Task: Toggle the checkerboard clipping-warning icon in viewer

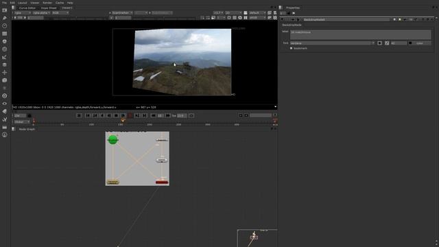Action: point(275,18)
